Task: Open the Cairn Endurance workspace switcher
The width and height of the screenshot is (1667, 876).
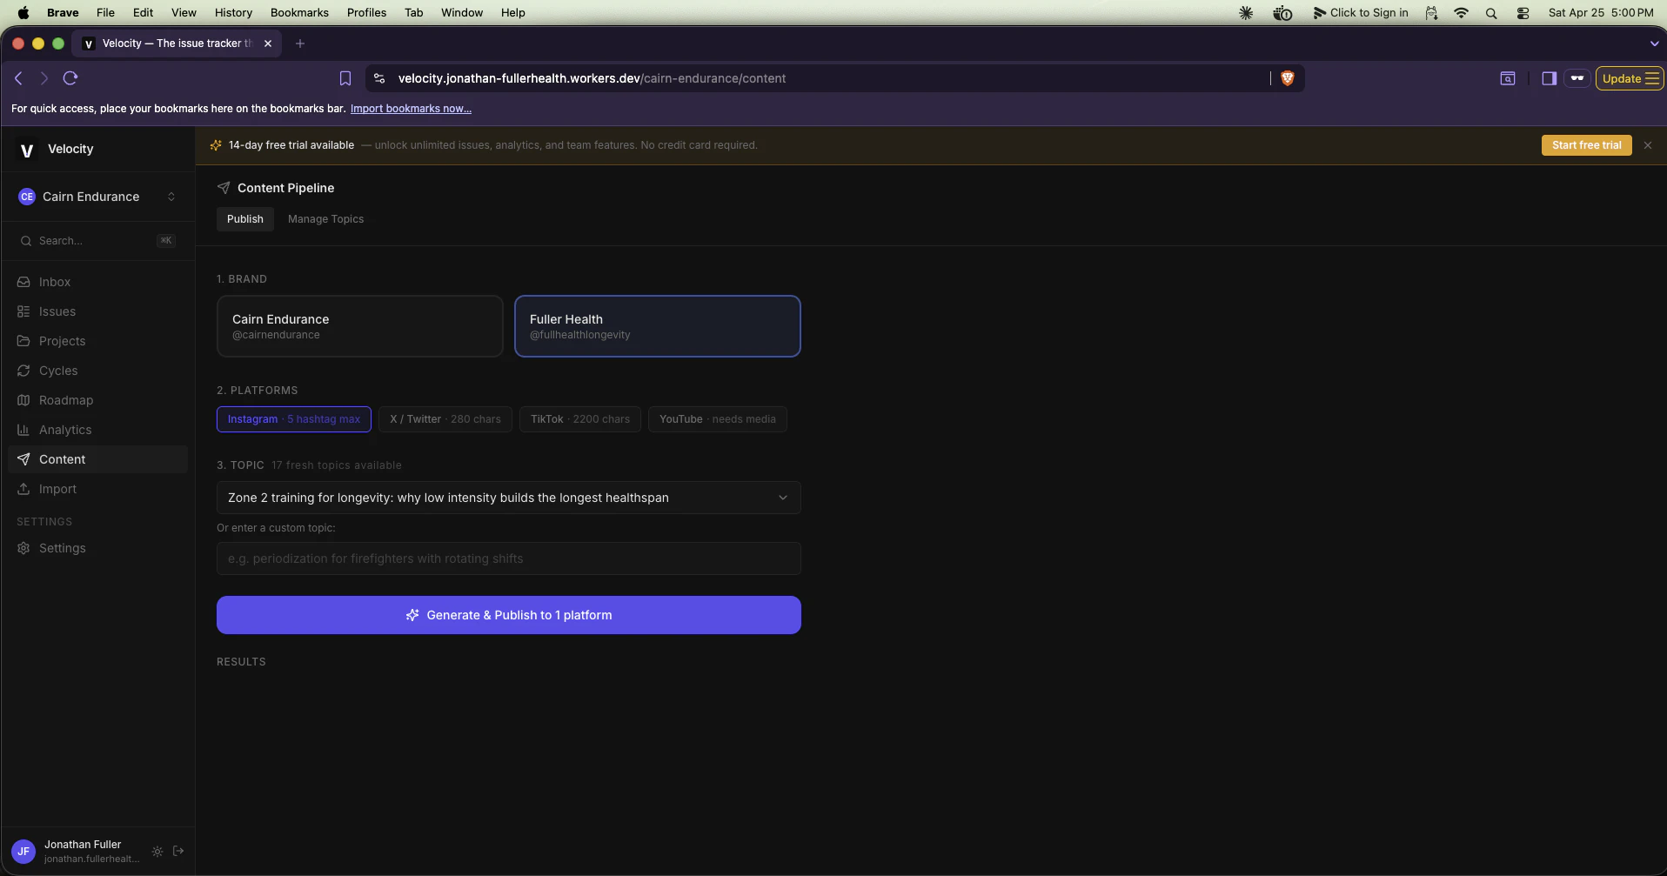Action: 97,197
